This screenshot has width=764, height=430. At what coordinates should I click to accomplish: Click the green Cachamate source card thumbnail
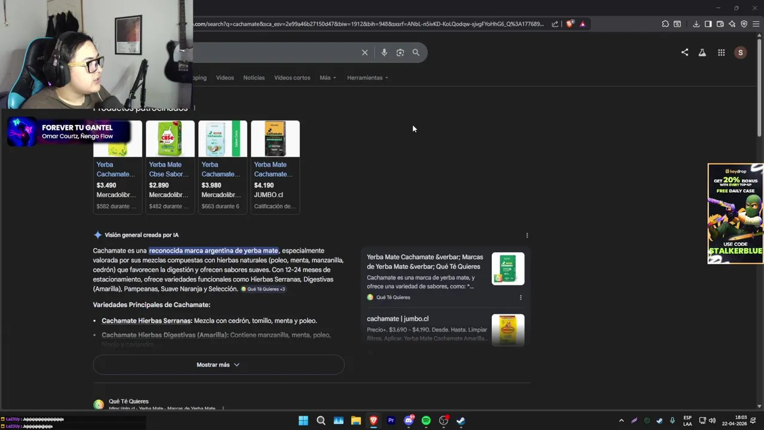coord(508,269)
